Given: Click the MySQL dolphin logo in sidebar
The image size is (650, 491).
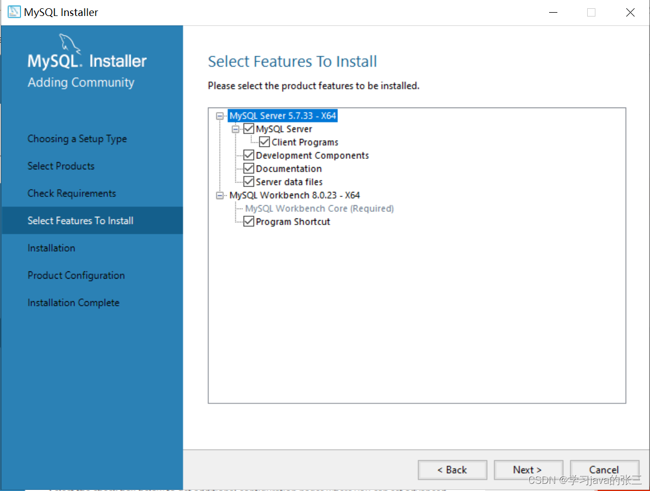Looking at the screenshot, I should pos(69,44).
